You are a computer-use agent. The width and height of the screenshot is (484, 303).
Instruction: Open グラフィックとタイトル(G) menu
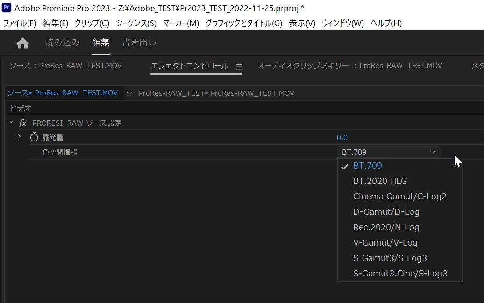[244, 23]
